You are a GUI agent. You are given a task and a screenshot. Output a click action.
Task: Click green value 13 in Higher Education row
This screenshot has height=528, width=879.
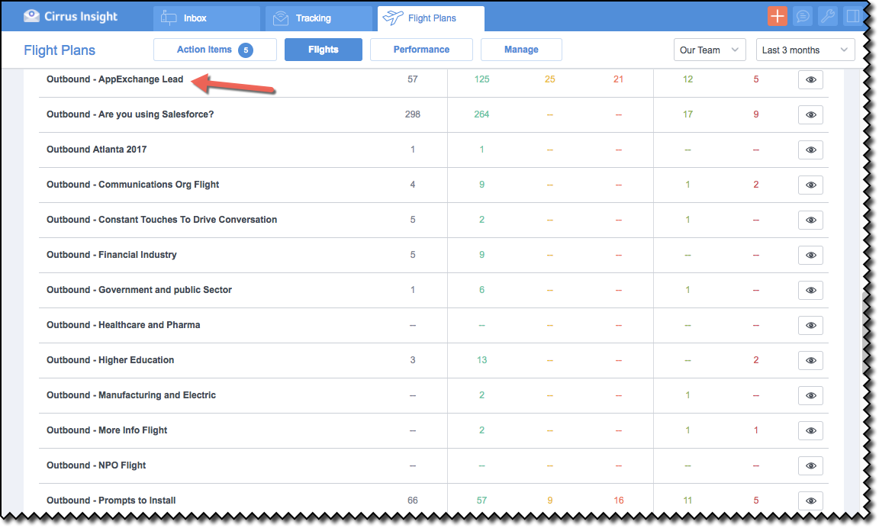pos(482,360)
